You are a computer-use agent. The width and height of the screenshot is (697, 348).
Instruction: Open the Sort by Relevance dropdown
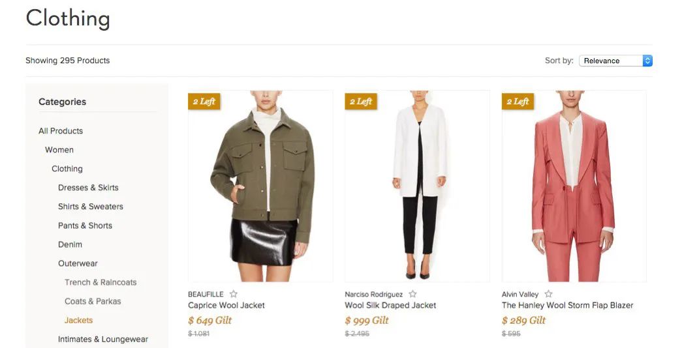(615, 61)
